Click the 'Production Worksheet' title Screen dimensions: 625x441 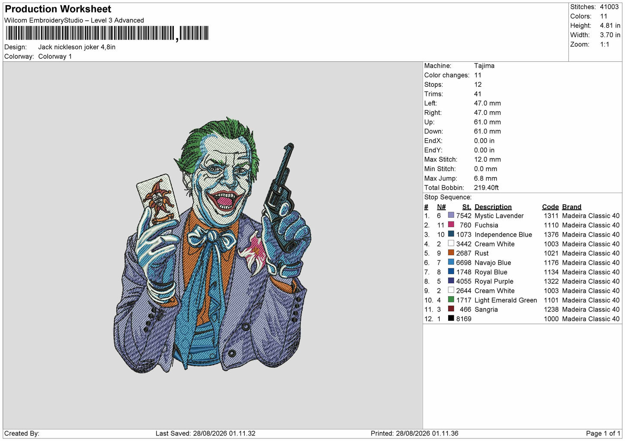[58, 9]
